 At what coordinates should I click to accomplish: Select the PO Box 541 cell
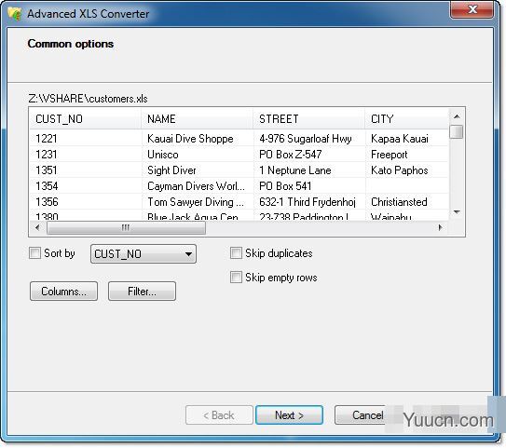(x=309, y=185)
